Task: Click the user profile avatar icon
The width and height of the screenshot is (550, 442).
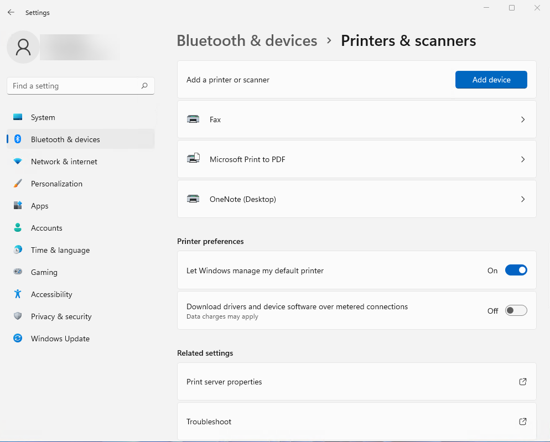Action: (x=23, y=47)
